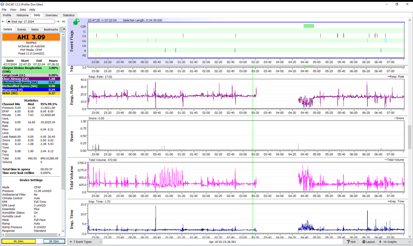The width and height of the screenshot is (413, 246).
Task: Click the RERA (RE) row
Action: click(31, 93)
